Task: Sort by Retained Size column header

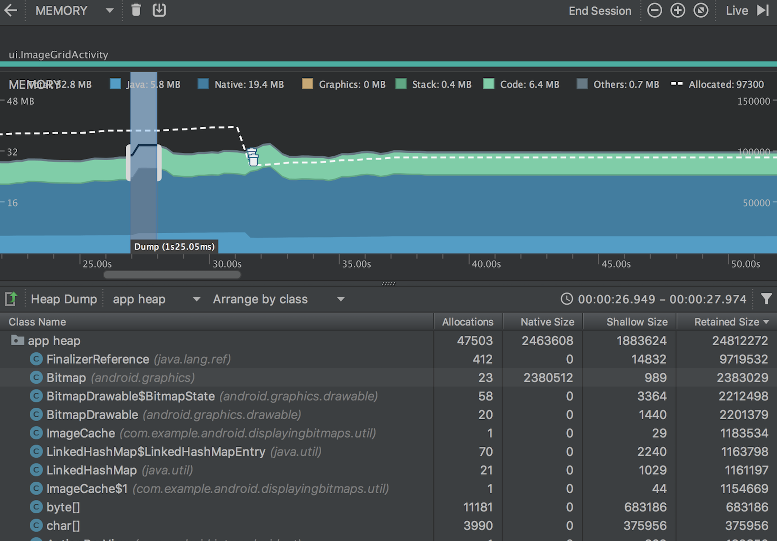Action: click(x=727, y=322)
